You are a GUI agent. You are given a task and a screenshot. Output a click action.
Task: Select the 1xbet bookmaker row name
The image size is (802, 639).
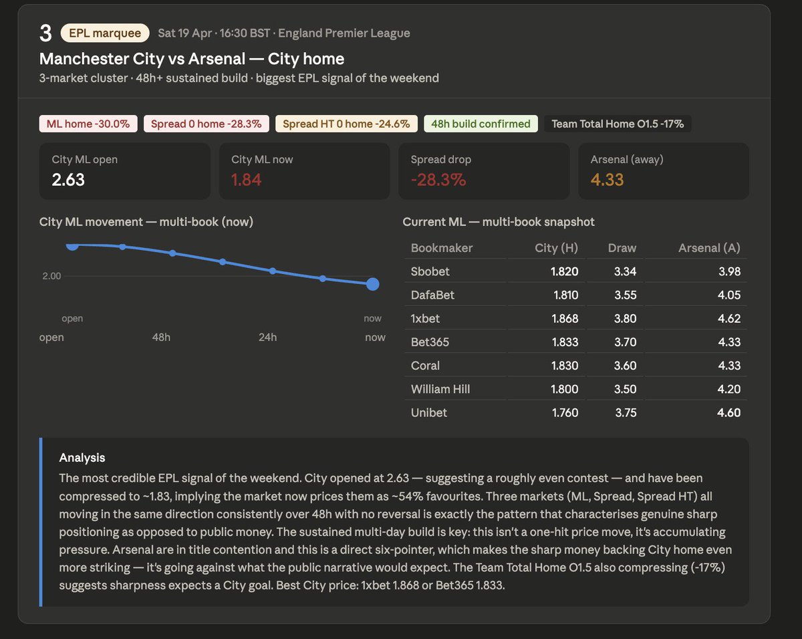[x=425, y=318]
